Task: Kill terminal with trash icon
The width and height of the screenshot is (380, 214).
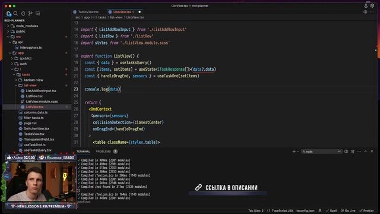Action: tap(353, 152)
